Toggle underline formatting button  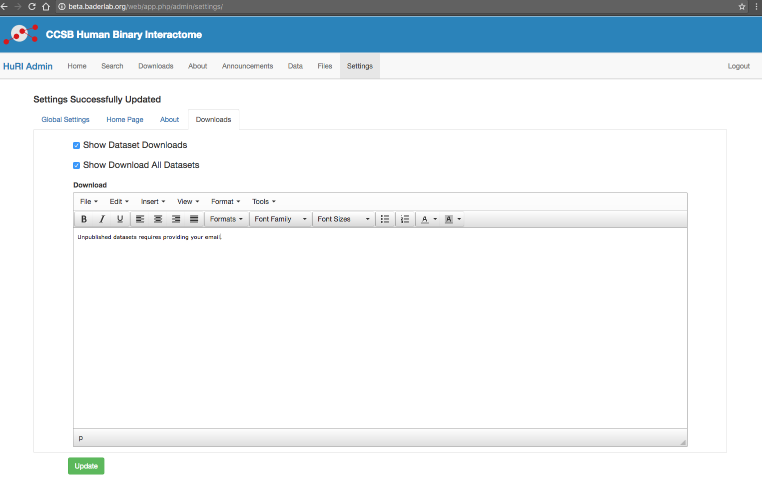pyautogui.click(x=120, y=219)
